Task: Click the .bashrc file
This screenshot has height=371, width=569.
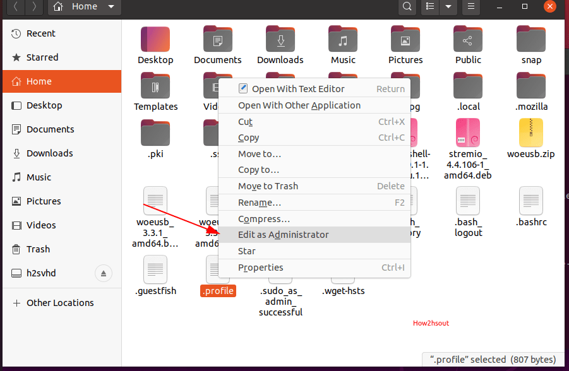Action: (530, 201)
